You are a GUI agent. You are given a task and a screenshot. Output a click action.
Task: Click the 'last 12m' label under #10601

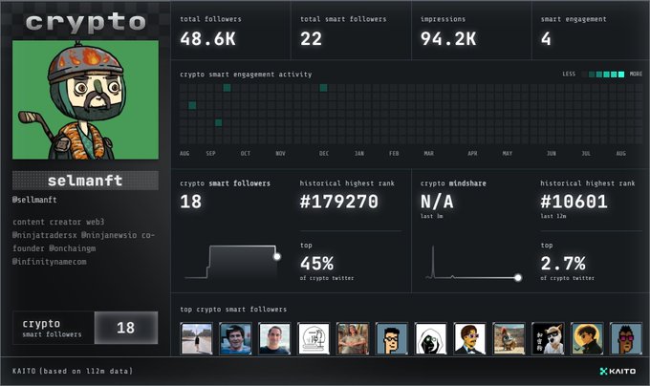pyautogui.click(x=553, y=216)
